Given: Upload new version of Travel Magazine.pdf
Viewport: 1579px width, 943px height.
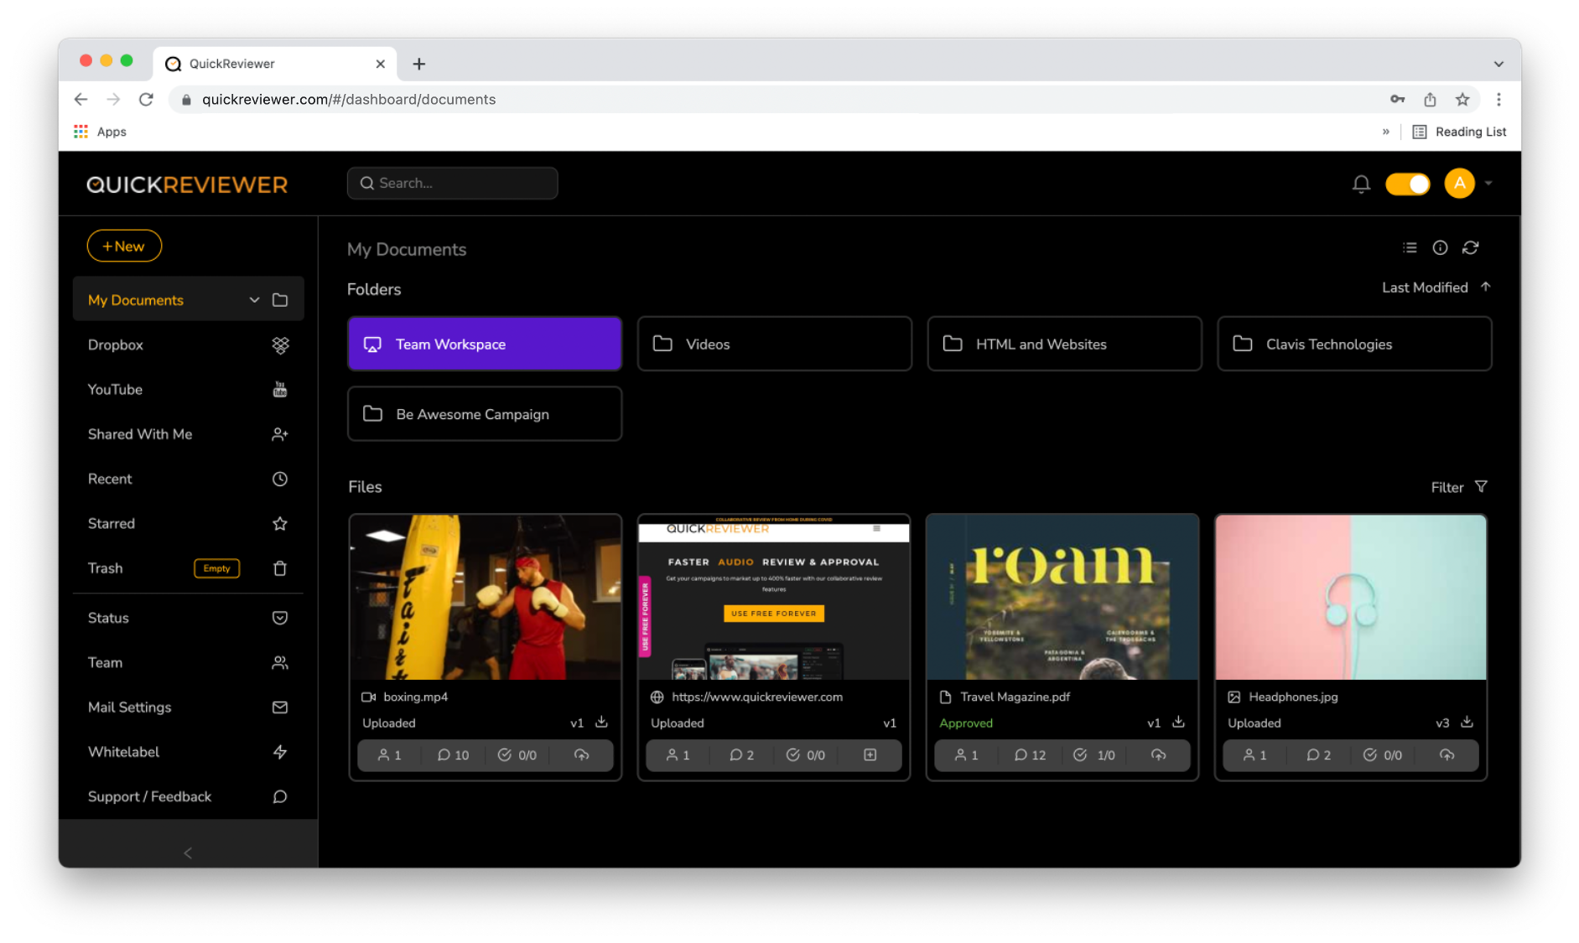Looking at the screenshot, I should [1158, 755].
